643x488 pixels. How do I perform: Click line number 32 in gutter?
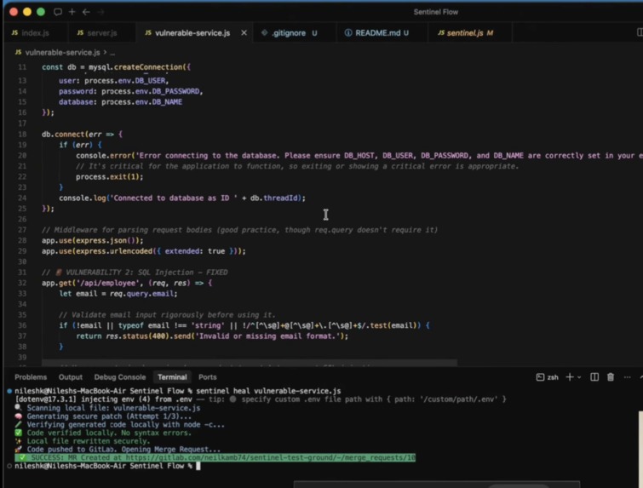[x=22, y=283]
